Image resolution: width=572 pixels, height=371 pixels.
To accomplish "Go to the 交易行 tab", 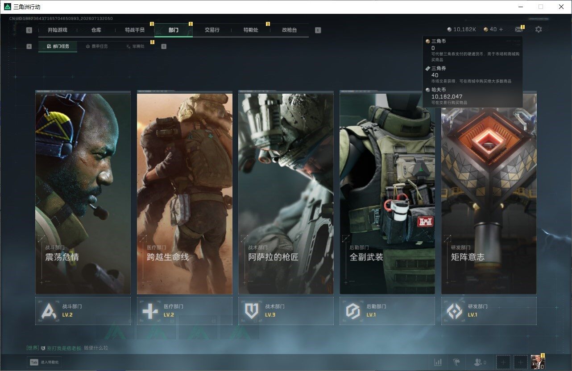I will tap(212, 30).
